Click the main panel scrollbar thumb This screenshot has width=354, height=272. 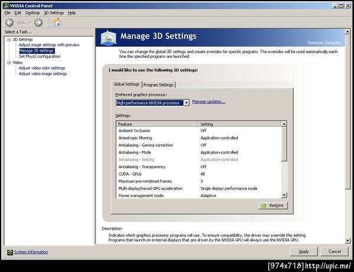coord(348,112)
